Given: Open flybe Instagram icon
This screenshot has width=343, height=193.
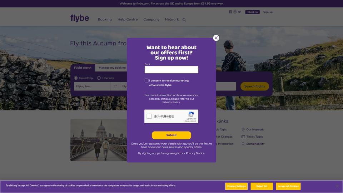Looking at the screenshot, I should click(235, 12).
